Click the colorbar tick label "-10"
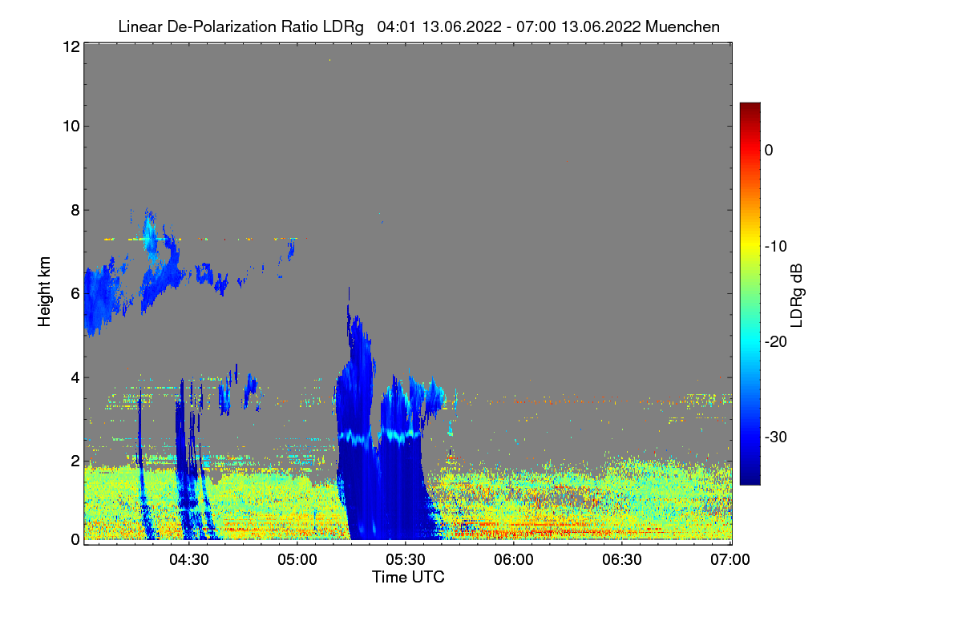 tap(776, 246)
